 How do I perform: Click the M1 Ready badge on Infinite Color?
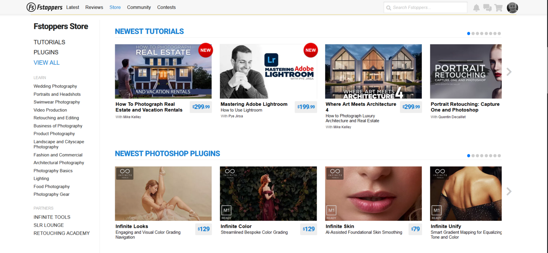[x=227, y=212]
